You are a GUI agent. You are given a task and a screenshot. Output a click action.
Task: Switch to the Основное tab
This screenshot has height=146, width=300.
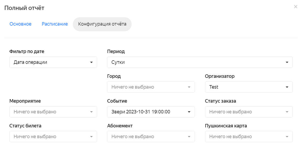(21, 24)
